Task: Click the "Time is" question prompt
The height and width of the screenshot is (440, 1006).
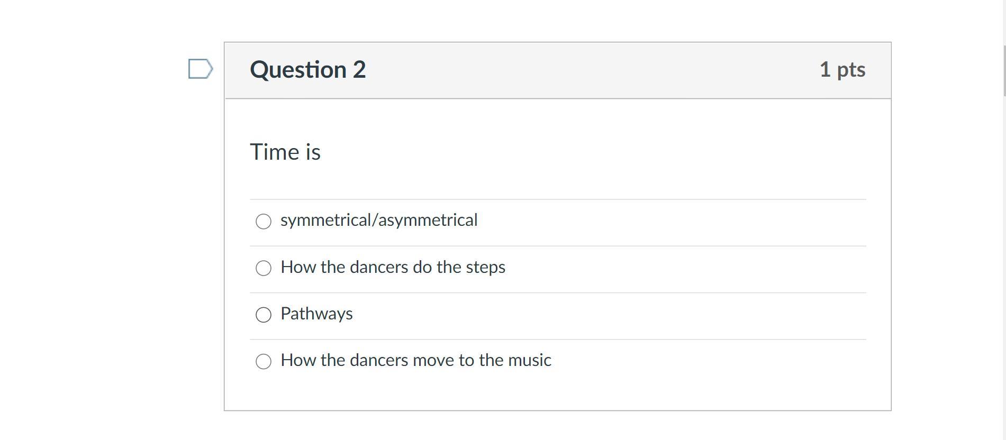Action: (x=285, y=152)
